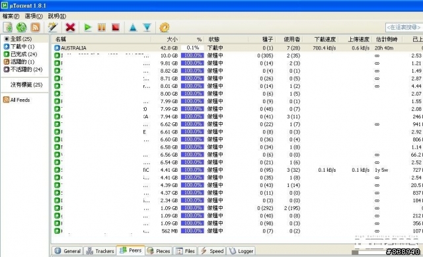Open the RSS feed toolbar icon
423x257 pixels.
click(35, 27)
